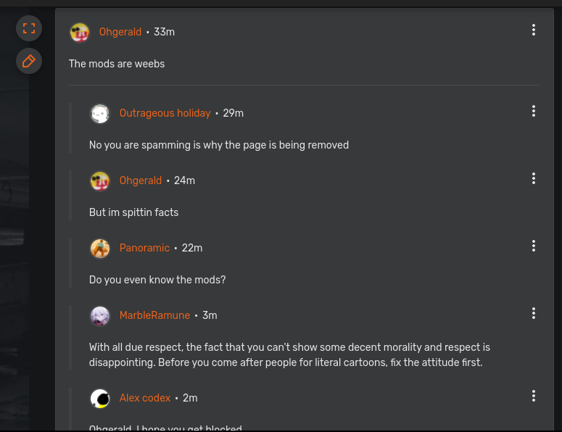
Task: Click Ohgerald's avatar on the top post
Action: 80,32
